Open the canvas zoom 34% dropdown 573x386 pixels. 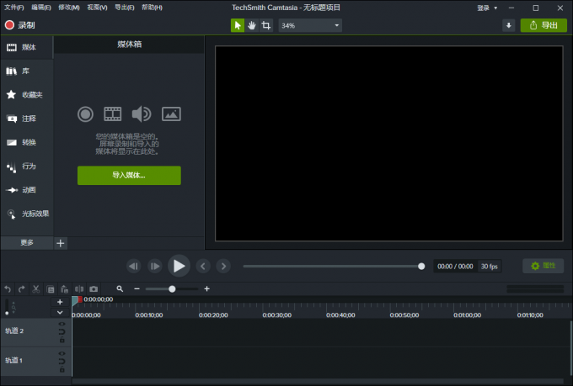310,25
